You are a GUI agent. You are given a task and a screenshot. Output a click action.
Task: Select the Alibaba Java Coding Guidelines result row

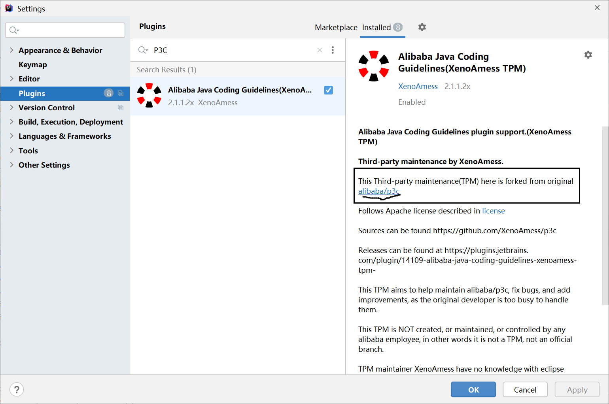tap(238, 96)
